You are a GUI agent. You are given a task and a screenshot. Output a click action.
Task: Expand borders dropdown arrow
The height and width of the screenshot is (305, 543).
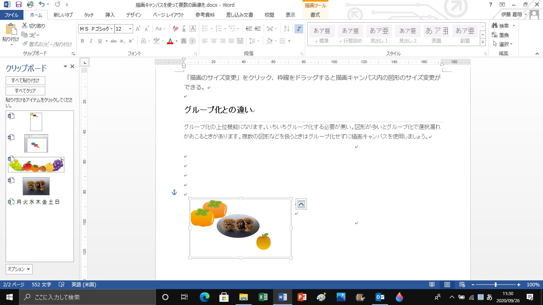click(x=289, y=41)
